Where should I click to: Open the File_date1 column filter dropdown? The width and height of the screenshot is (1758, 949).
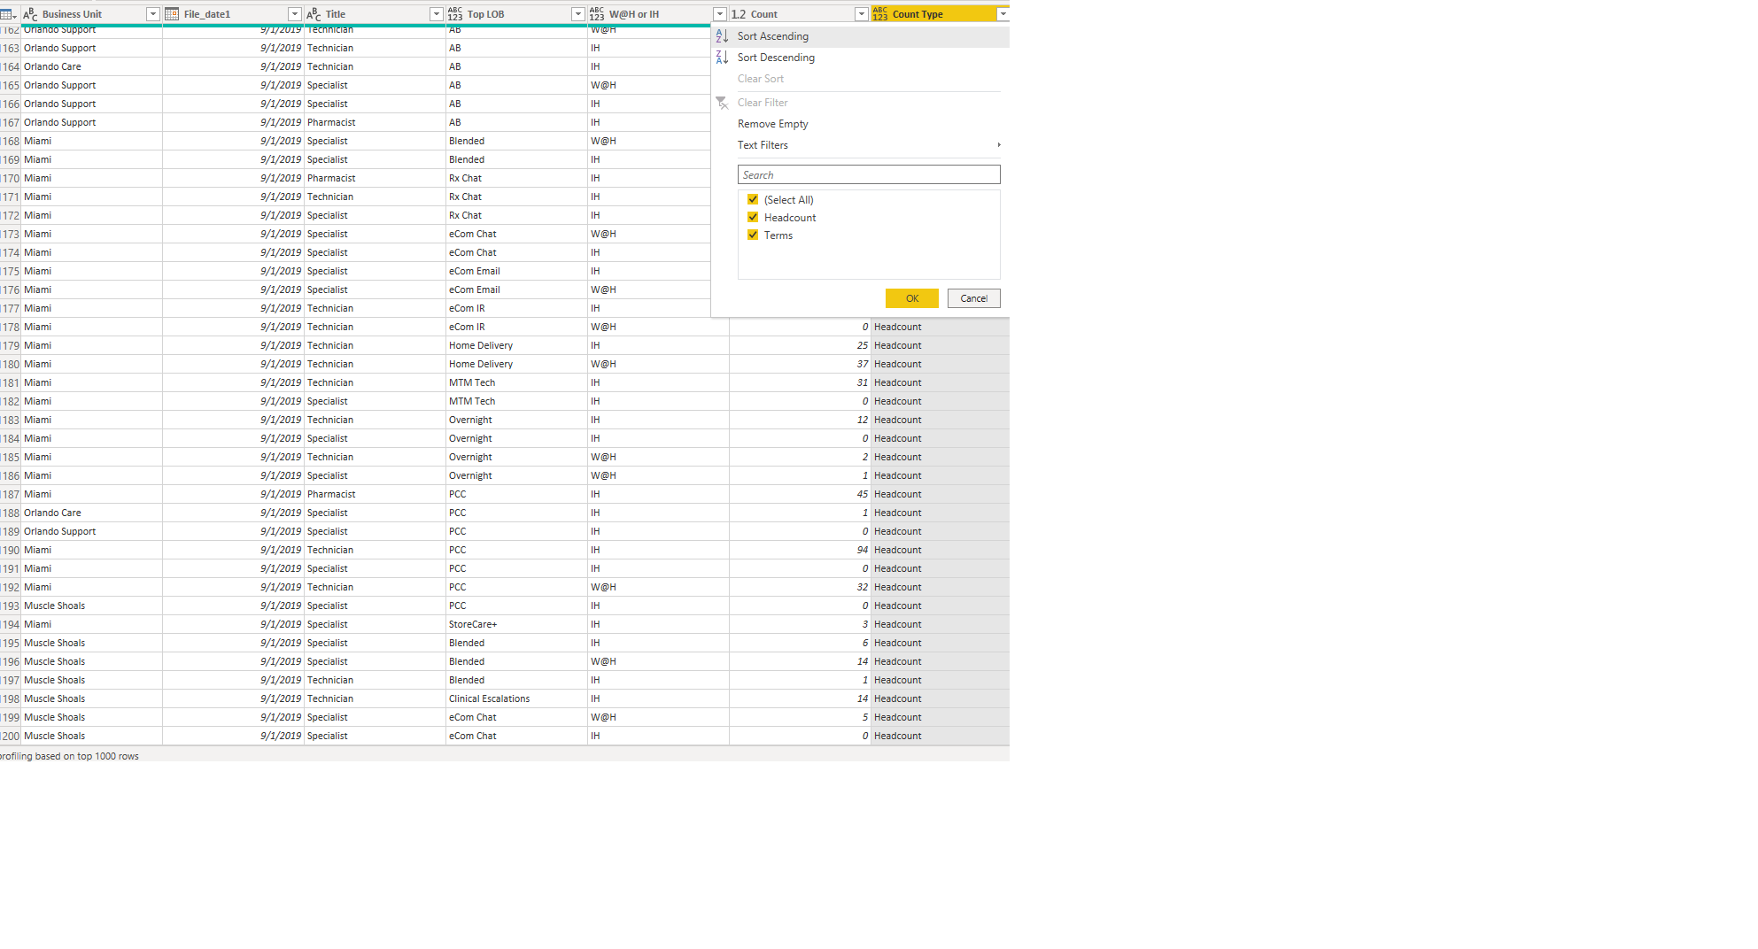tap(295, 14)
